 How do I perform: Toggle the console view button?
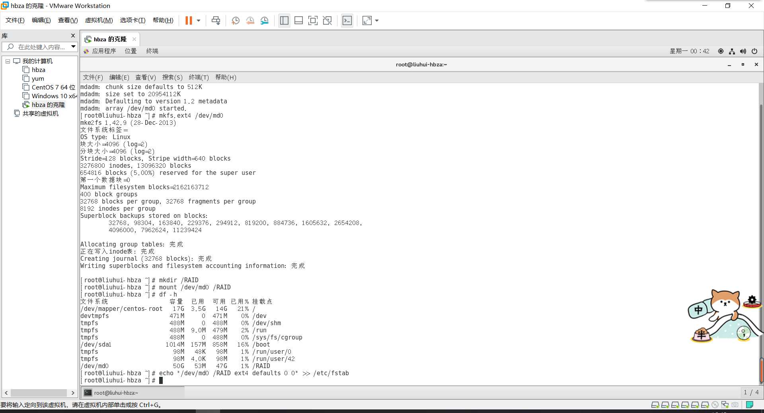347,20
